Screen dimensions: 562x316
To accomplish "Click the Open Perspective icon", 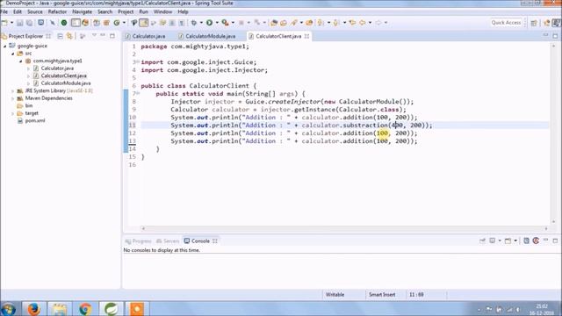I will (534, 23).
